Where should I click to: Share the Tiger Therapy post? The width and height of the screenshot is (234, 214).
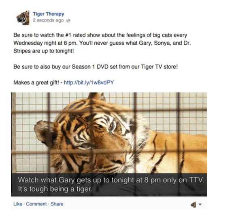point(57,204)
